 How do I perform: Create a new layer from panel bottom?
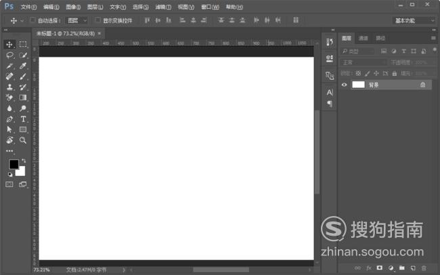coord(413,268)
